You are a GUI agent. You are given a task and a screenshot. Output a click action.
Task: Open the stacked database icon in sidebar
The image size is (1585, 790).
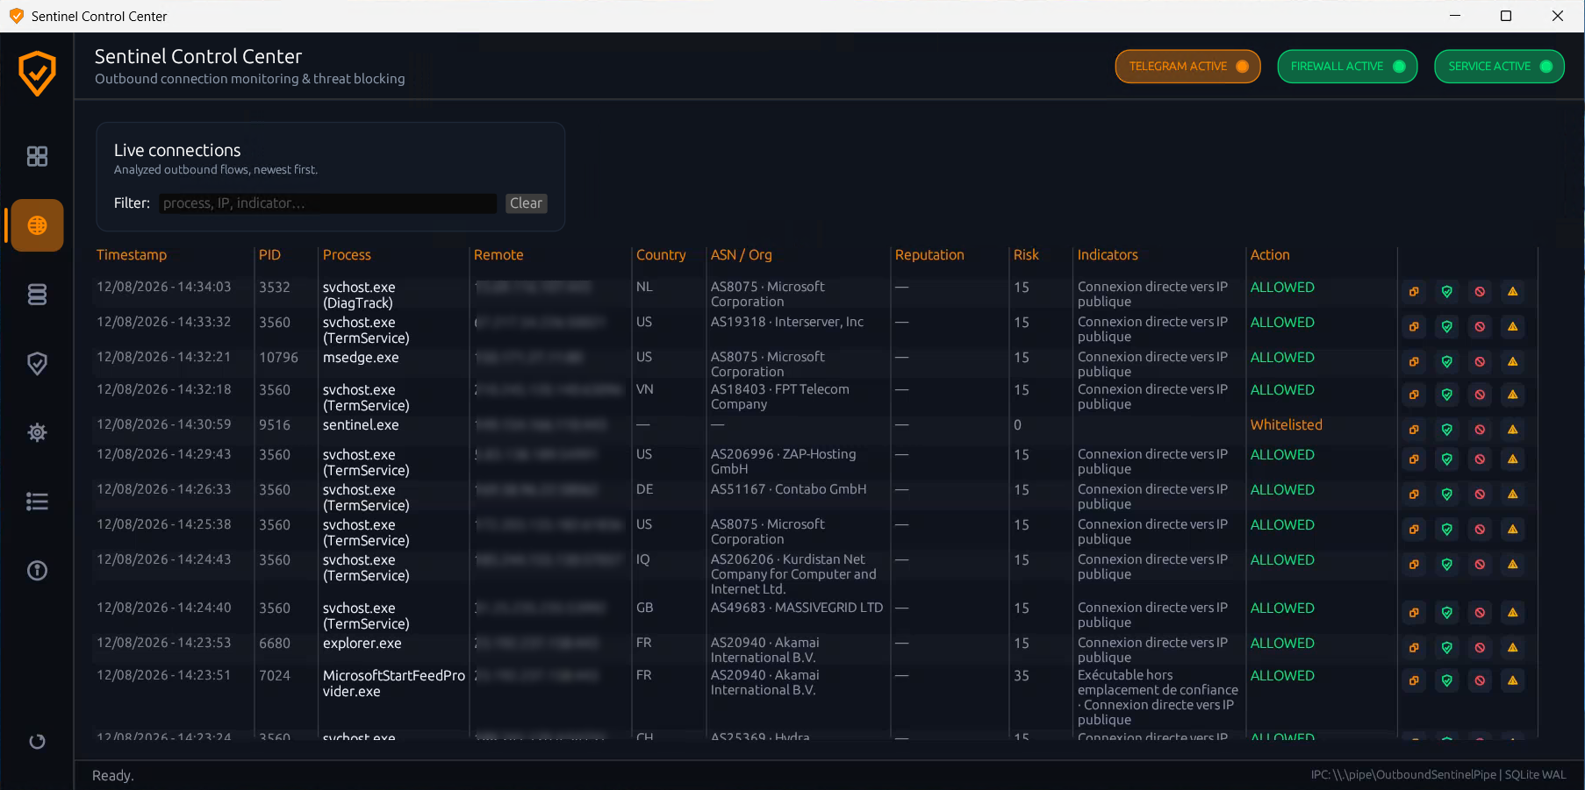37,295
